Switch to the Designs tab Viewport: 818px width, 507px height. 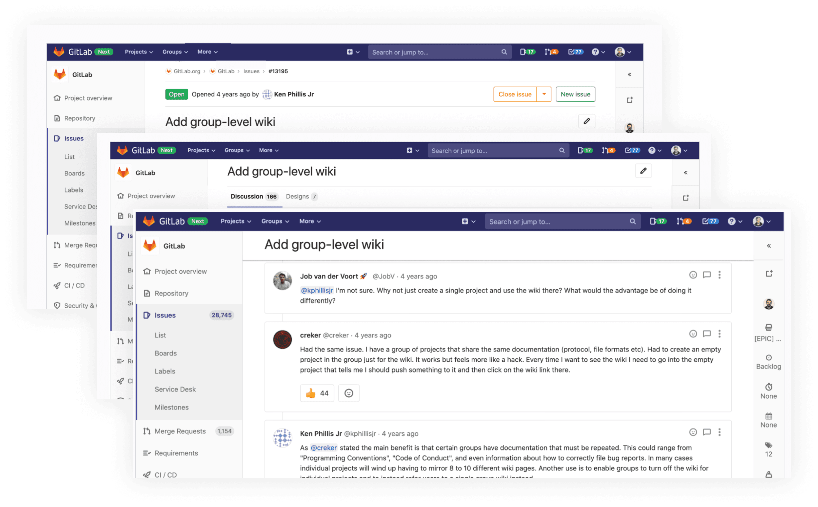click(301, 196)
